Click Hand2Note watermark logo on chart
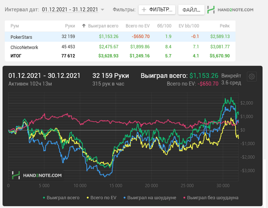This screenshot has width=268, height=208. click(37, 175)
